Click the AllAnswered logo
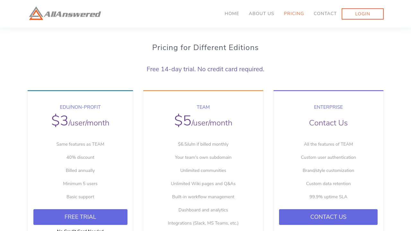411x231 pixels. tap(65, 14)
